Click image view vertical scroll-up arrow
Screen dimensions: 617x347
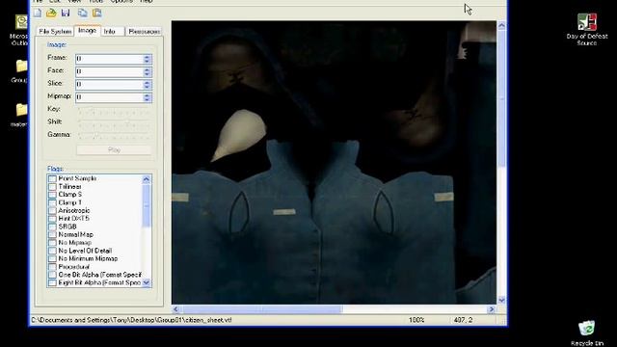(x=501, y=26)
